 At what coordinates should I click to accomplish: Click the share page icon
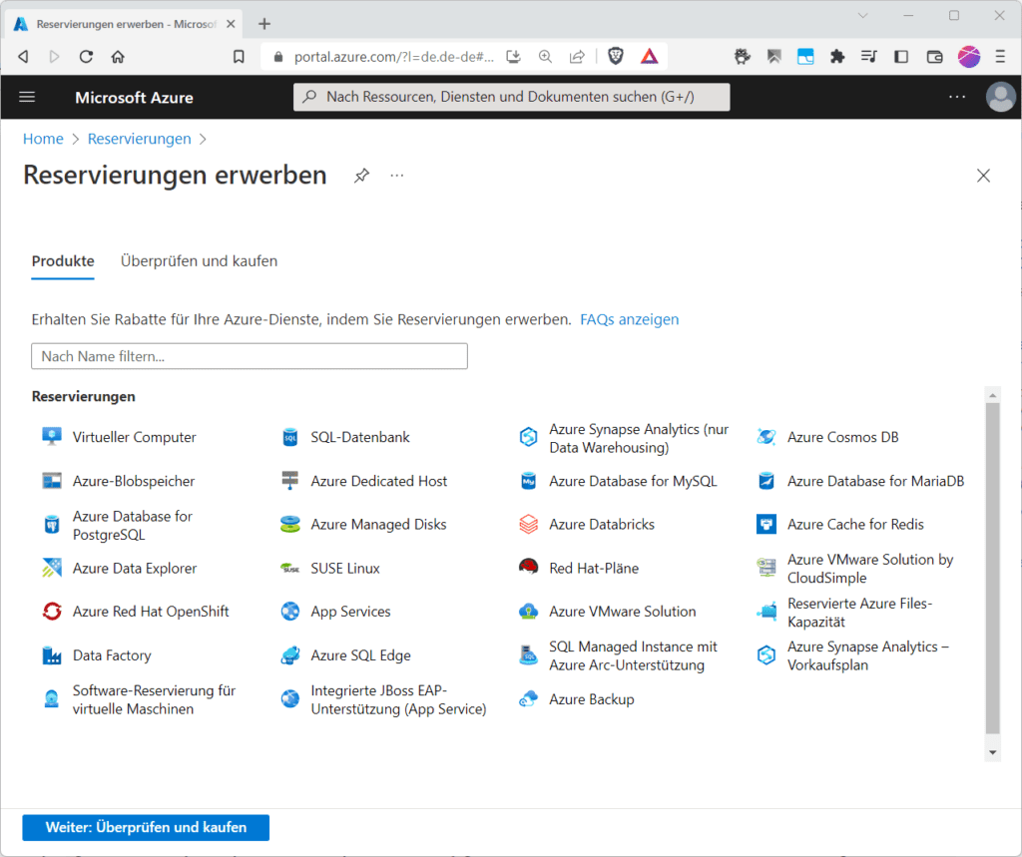click(577, 57)
